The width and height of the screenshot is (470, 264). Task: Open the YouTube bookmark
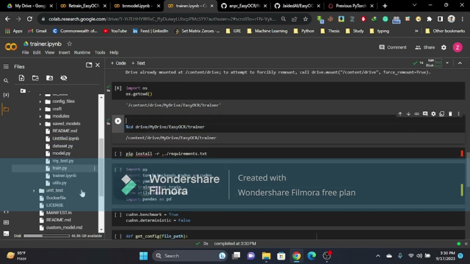coord(115,31)
